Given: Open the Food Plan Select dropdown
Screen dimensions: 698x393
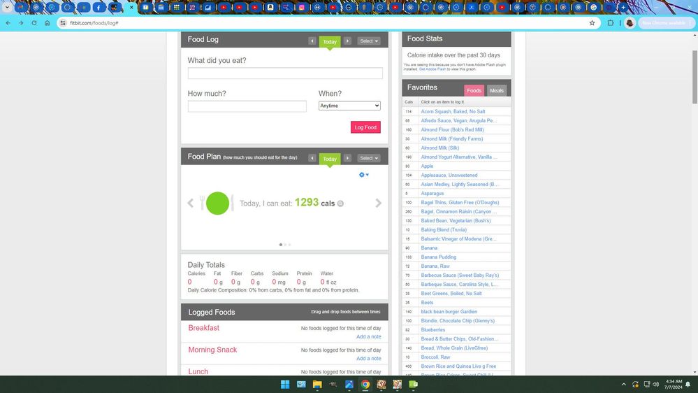Looking at the screenshot, I should pos(369,158).
